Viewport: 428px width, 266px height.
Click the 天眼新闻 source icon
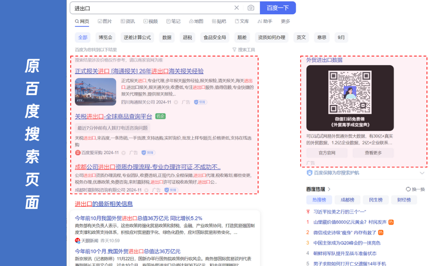tap(78, 240)
